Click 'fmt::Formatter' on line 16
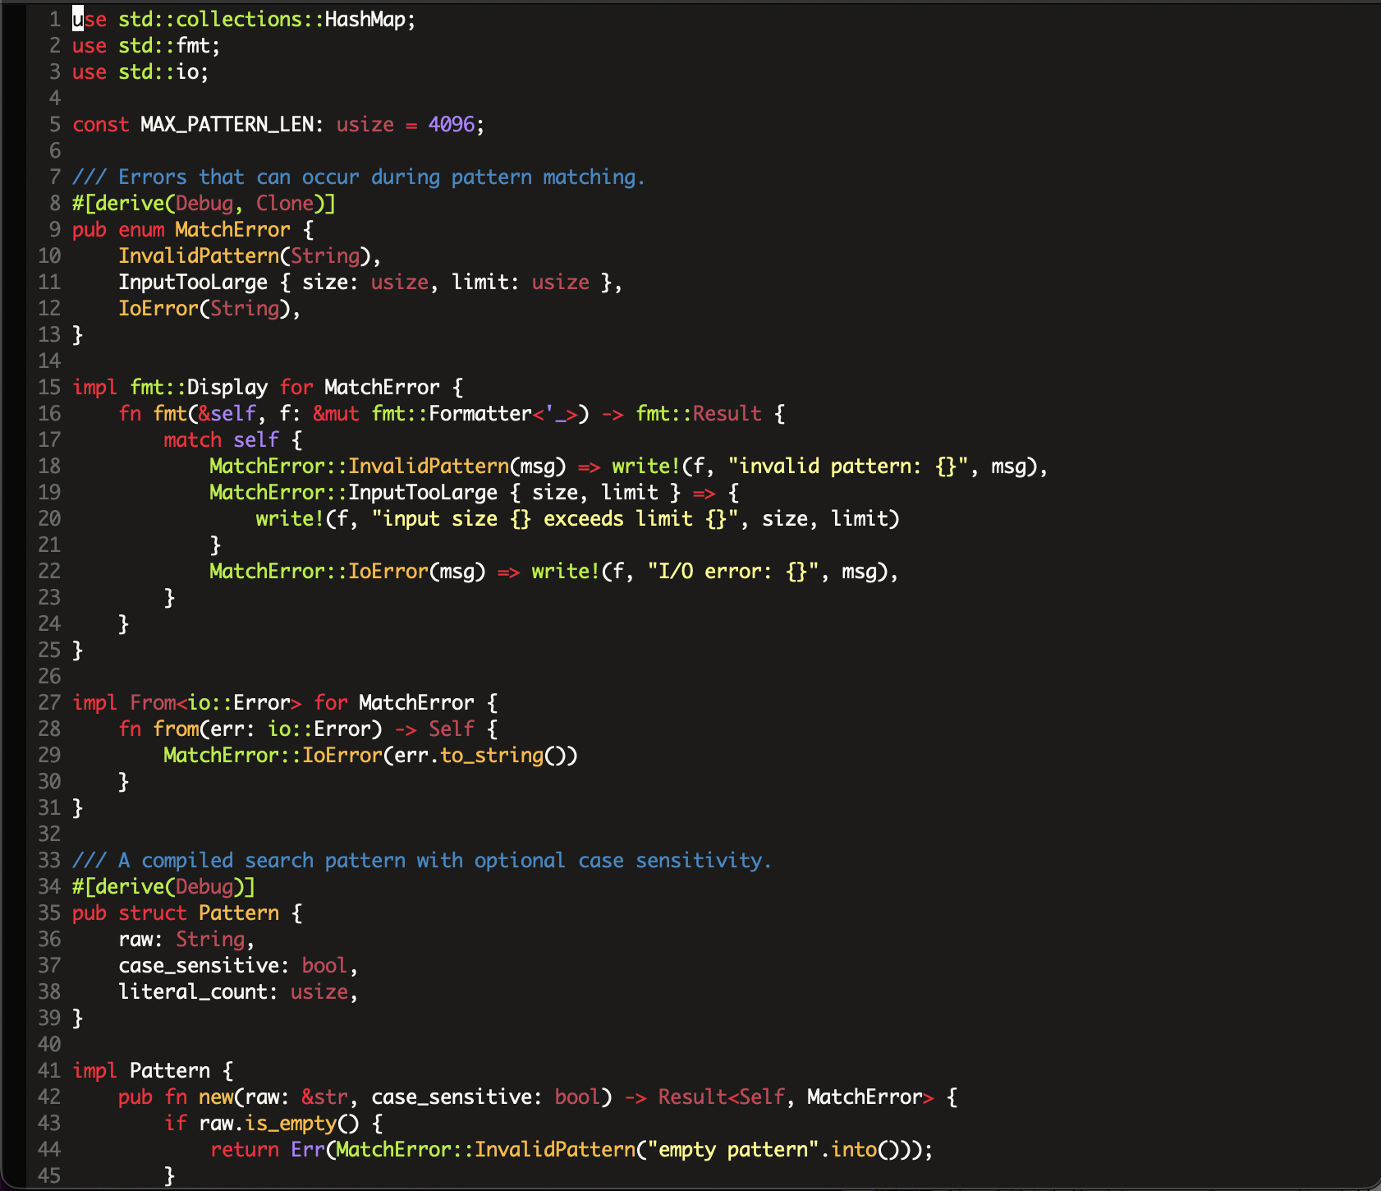The image size is (1381, 1191). 452,413
